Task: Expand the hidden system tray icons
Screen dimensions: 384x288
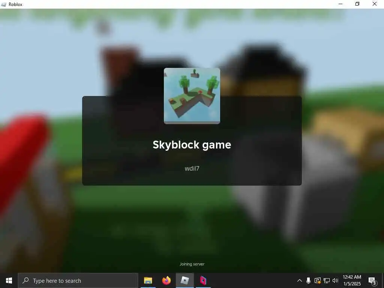Action: point(299,280)
